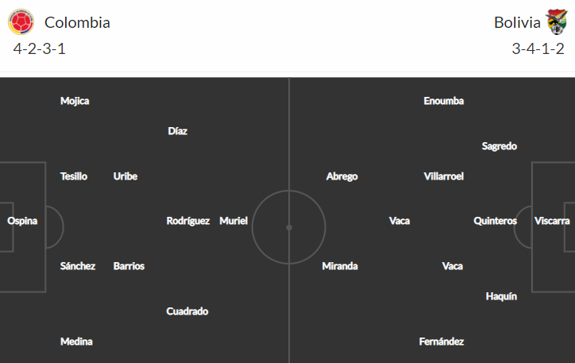Open the Bolivia team name link
The image size is (575, 363).
coord(517,23)
